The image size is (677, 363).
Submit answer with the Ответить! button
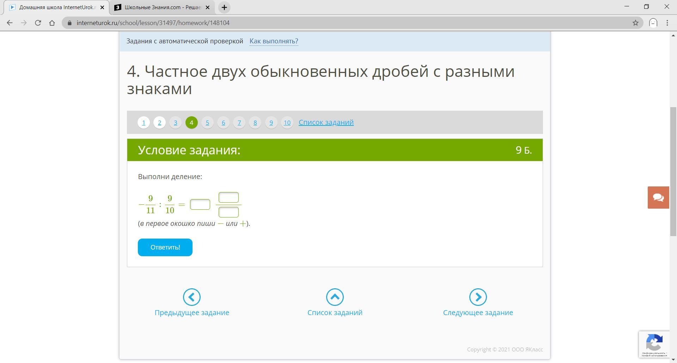click(165, 247)
